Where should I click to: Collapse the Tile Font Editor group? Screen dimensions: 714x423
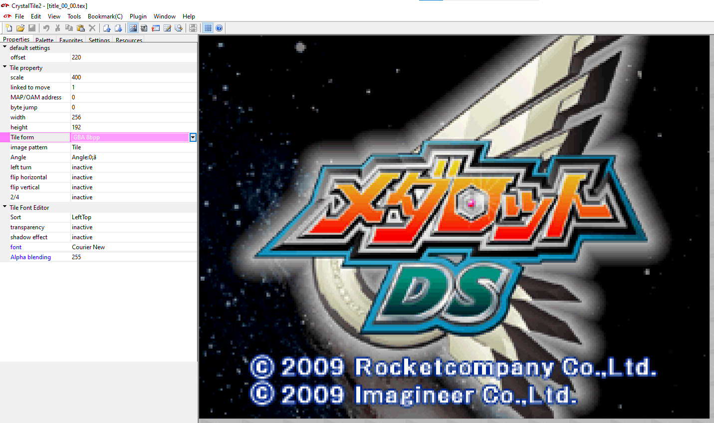coord(5,207)
